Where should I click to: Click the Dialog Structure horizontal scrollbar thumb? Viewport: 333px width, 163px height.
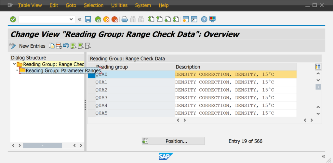43,145
